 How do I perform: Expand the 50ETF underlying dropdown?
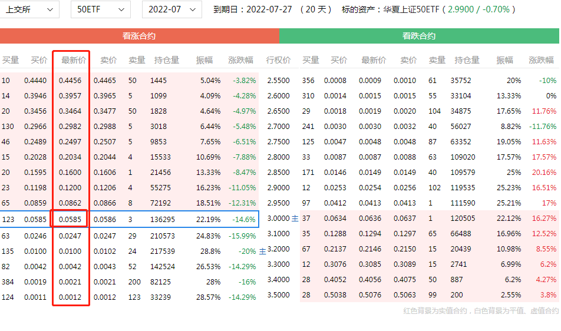[x=100, y=9]
